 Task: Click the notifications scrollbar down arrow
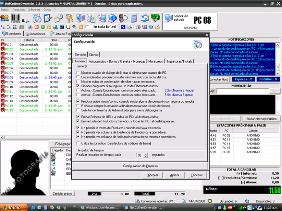(x=278, y=73)
